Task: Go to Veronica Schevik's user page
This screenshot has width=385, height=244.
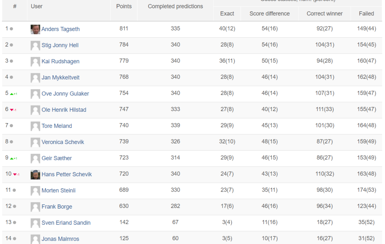Action: pos(63,142)
